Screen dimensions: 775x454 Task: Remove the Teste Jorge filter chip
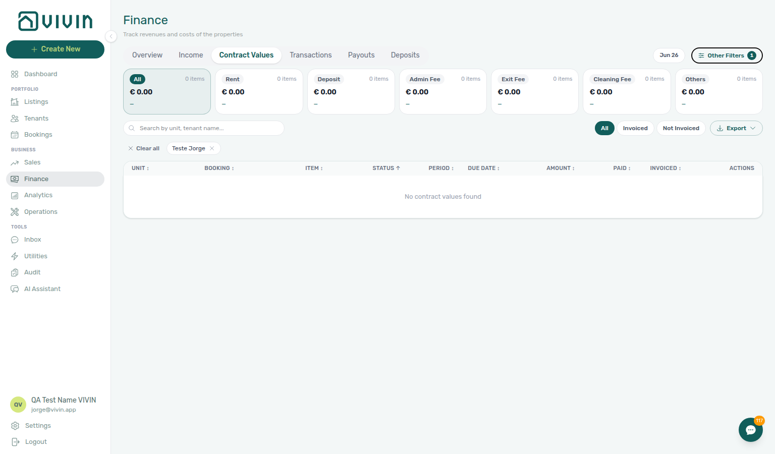[212, 148]
